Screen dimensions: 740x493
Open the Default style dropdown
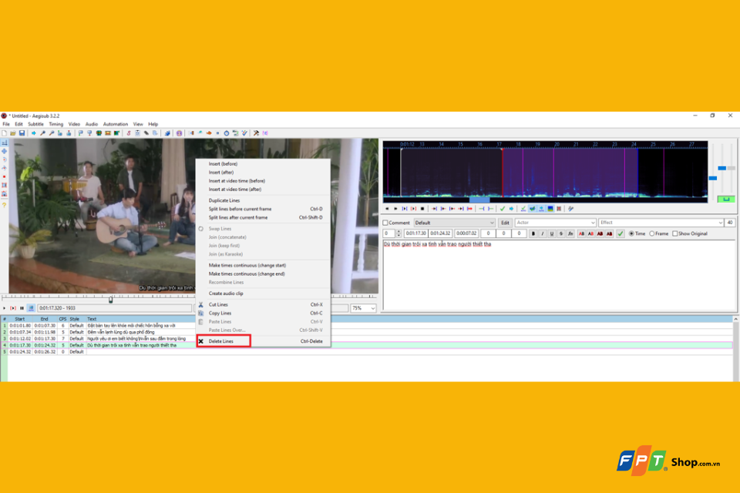454,223
